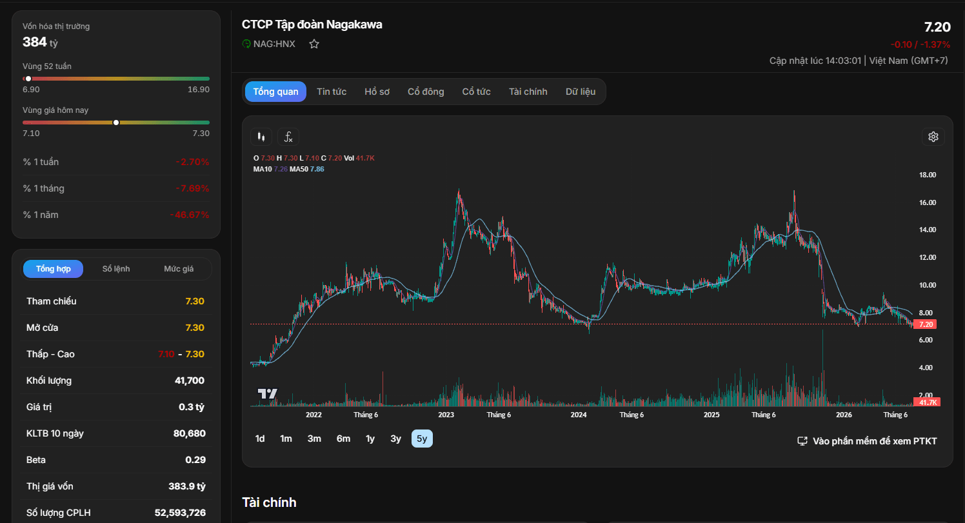
Task: Set chart range to 1d
Action: click(x=260, y=439)
